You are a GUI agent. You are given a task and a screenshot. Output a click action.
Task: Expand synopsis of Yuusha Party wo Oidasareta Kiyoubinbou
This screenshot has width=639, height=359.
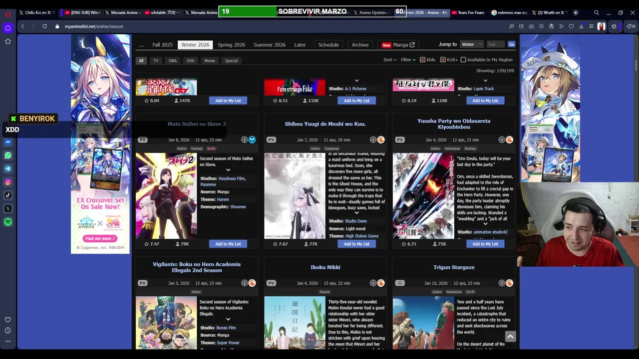point(485,224)
